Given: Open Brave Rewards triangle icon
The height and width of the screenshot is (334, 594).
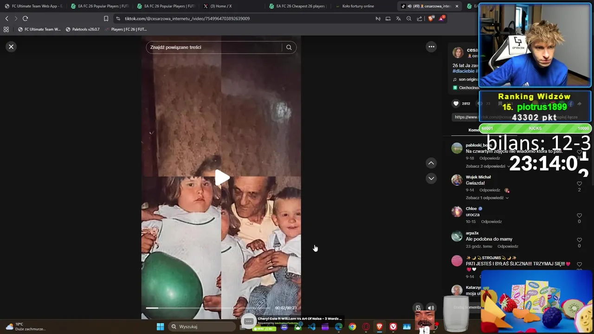Looking at the screenshot, I should (x=441, y=19).
